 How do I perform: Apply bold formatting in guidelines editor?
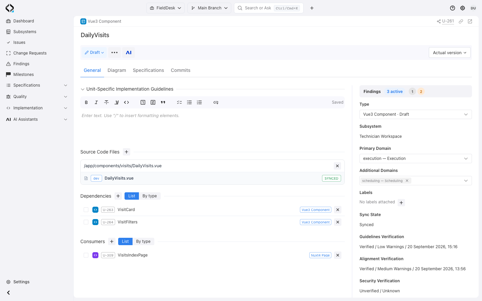click(x=86, y=102)
